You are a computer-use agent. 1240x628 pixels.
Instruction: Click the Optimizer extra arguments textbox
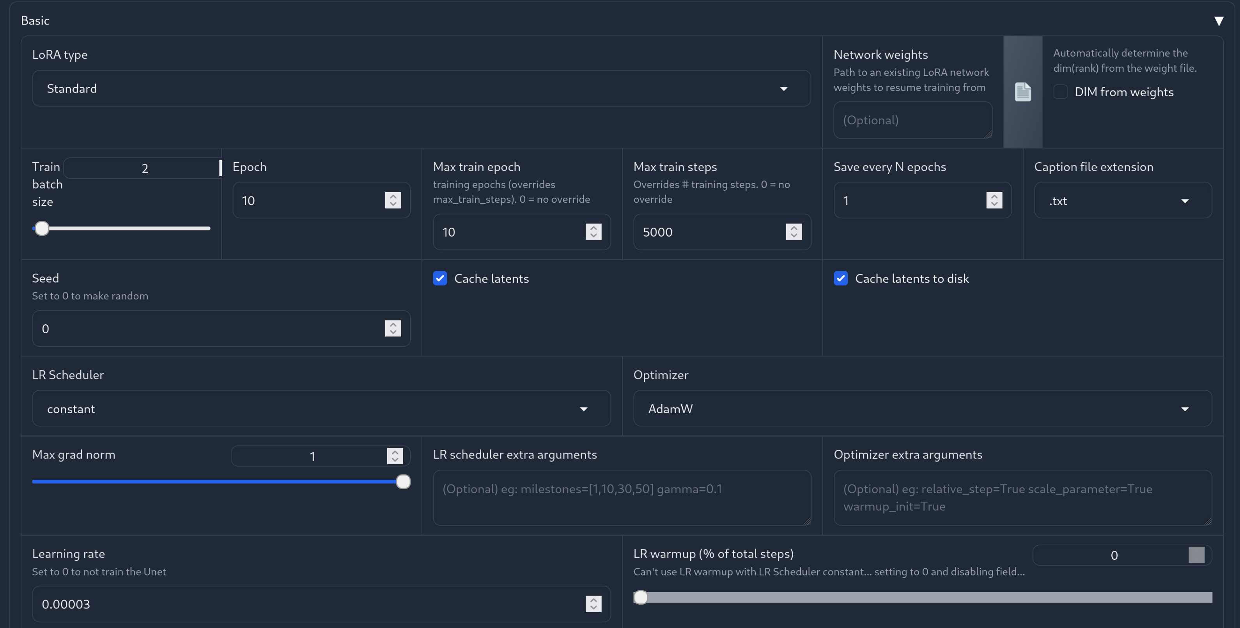(1022, 497)
